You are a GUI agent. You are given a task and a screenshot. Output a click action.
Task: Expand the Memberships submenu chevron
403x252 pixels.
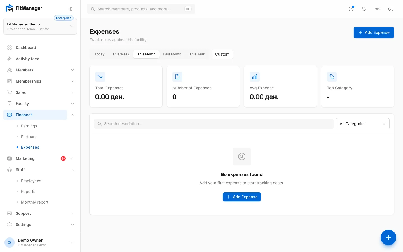(72, 81)
